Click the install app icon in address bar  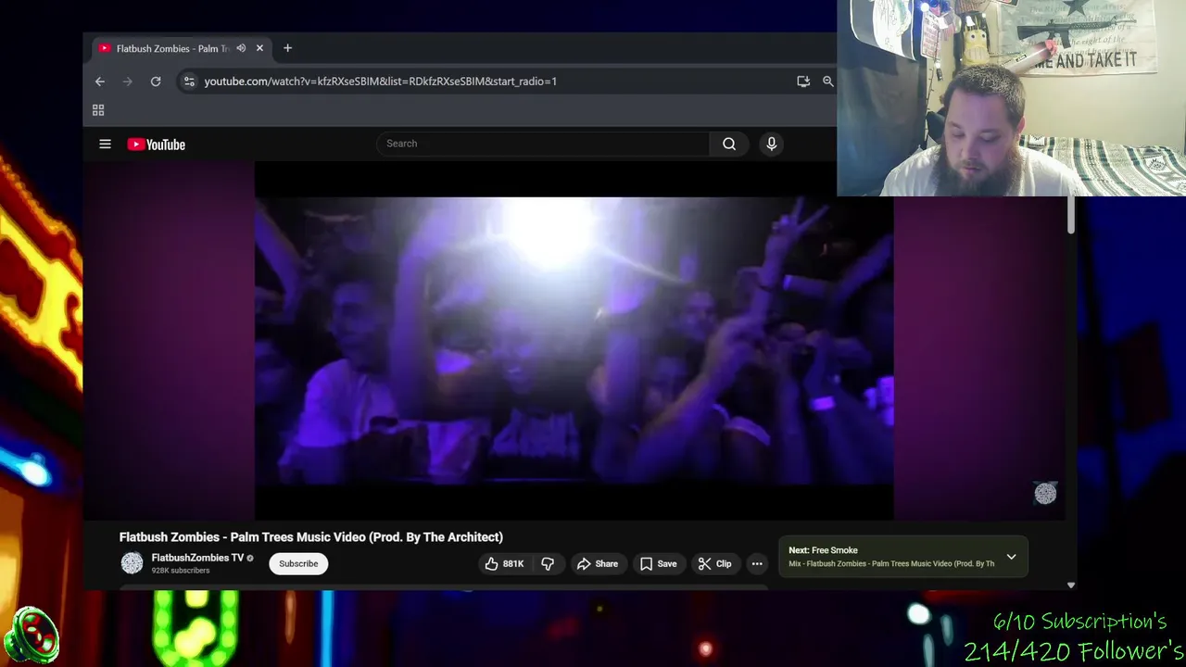[x=803, y=82]
